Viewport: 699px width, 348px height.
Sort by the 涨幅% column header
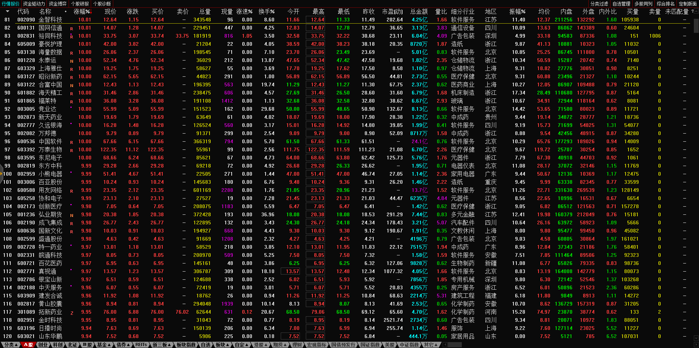coord(82,12)
